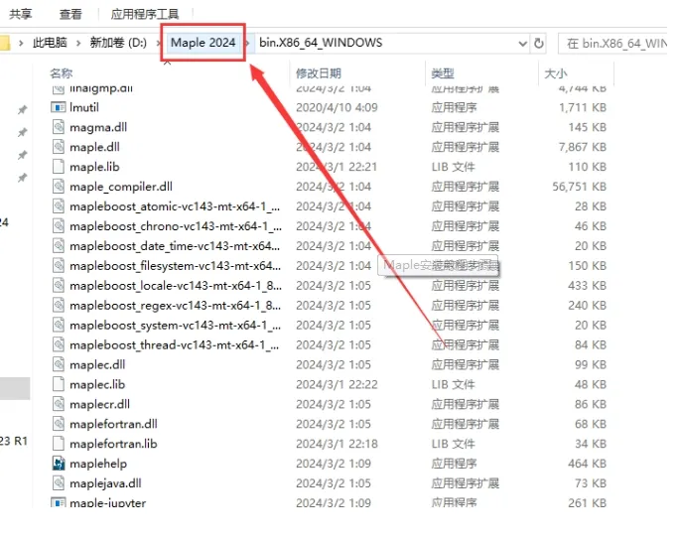Click type LIB 文件 in maplec.lib row
Image resolution: width=678 pixels, height=541 pixels.
click(453, 384)
